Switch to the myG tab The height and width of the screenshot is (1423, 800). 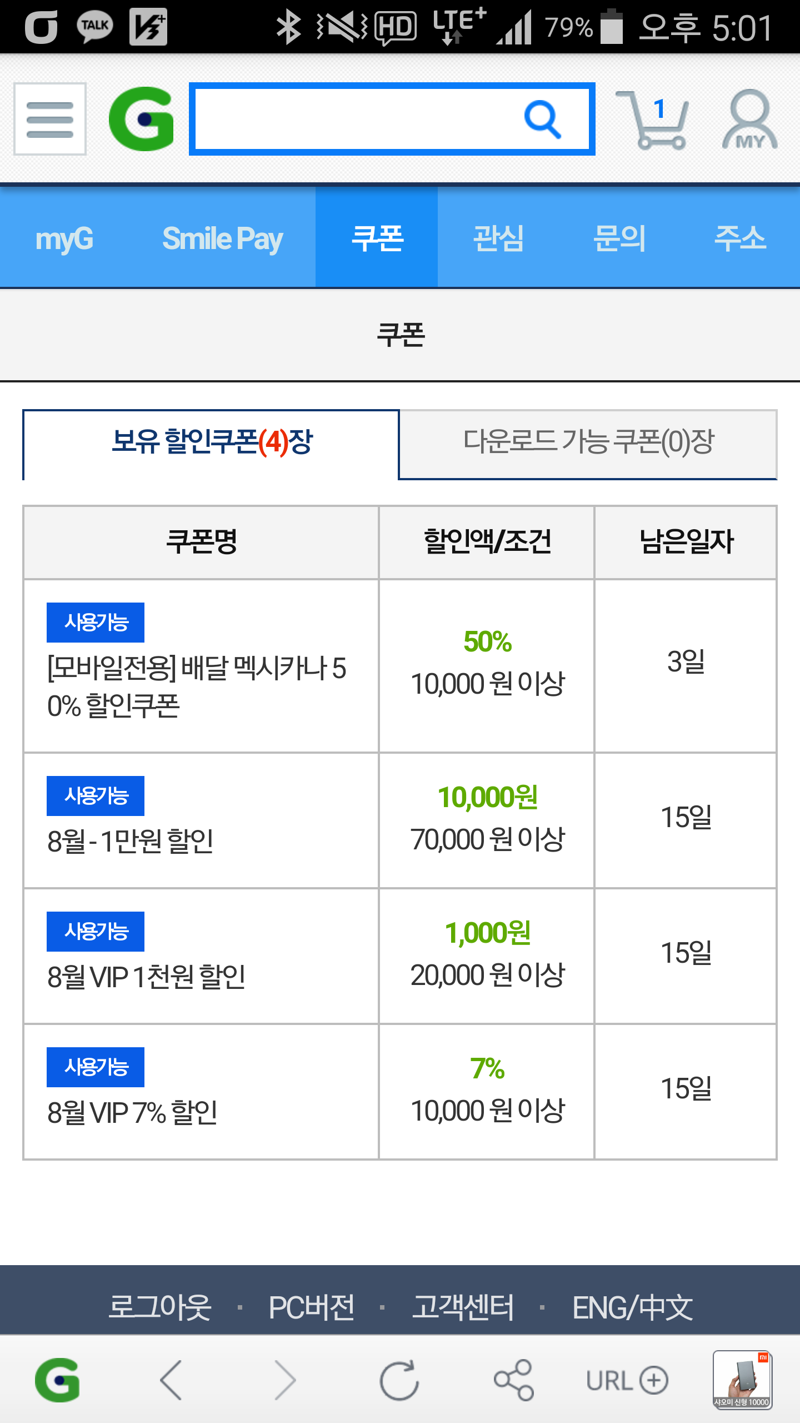pos(64,238)
